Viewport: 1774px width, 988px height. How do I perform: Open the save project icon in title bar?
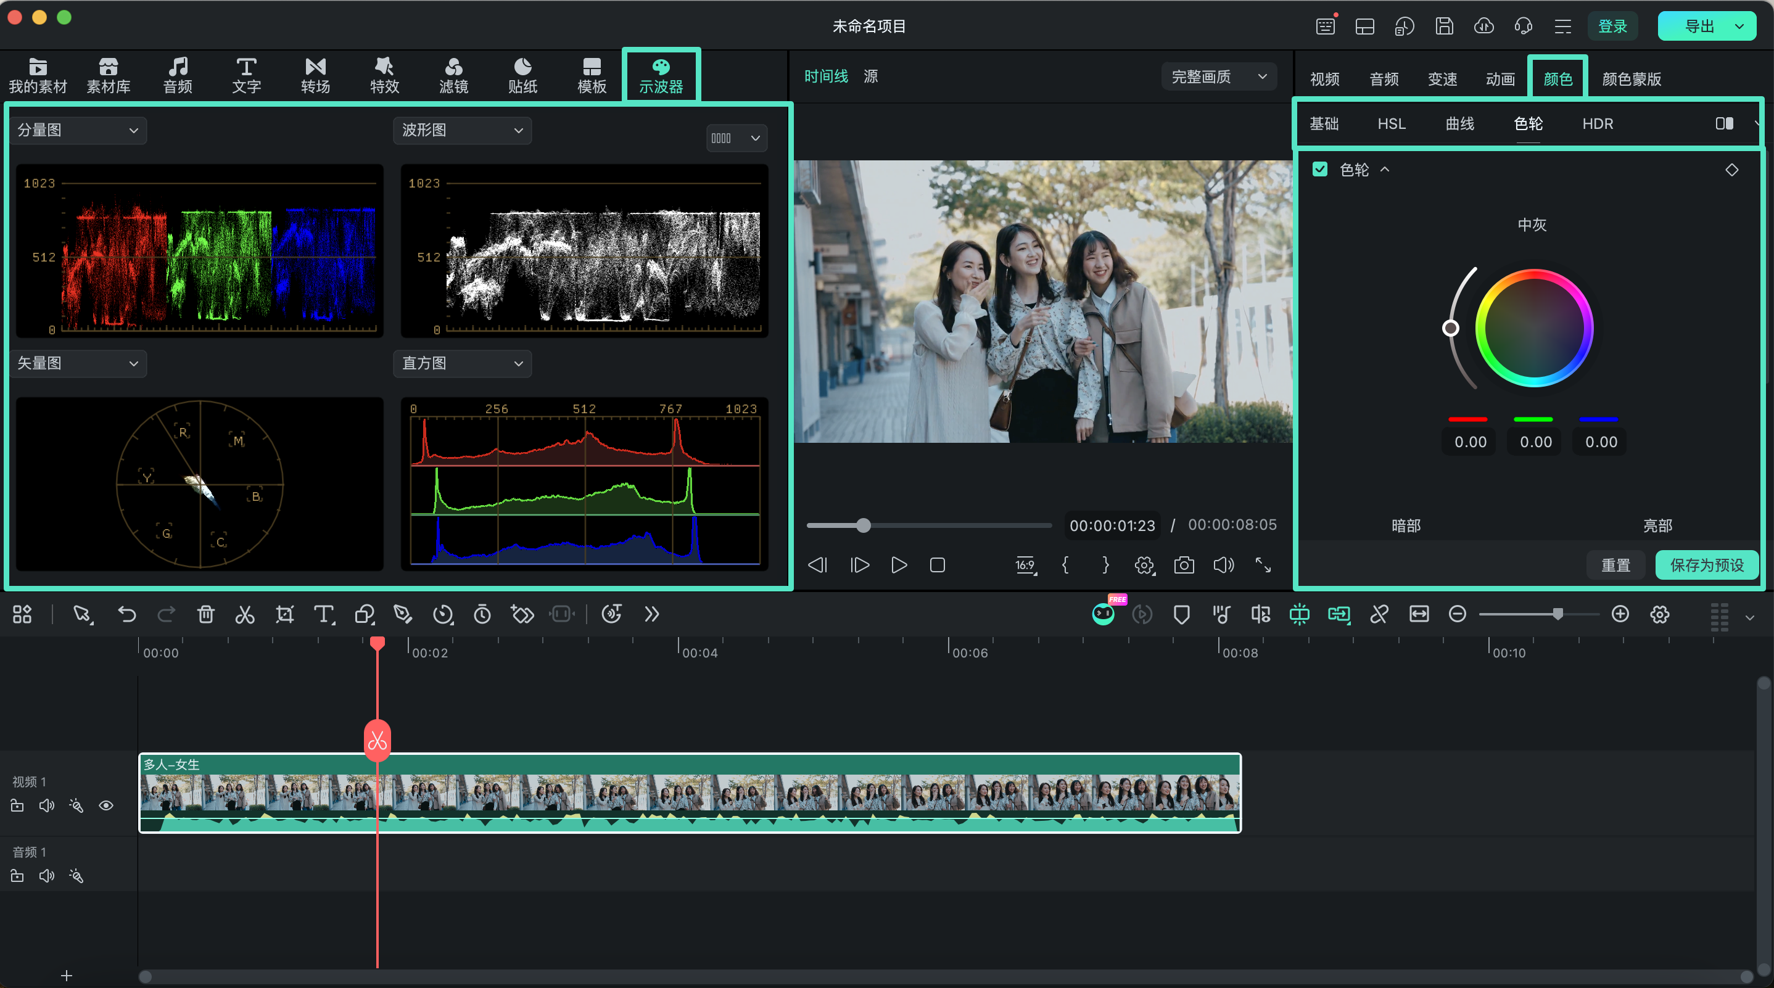click(1444, 26)
